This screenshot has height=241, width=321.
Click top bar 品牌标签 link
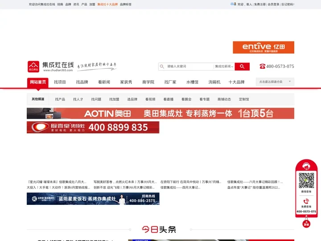coord(125,4)
